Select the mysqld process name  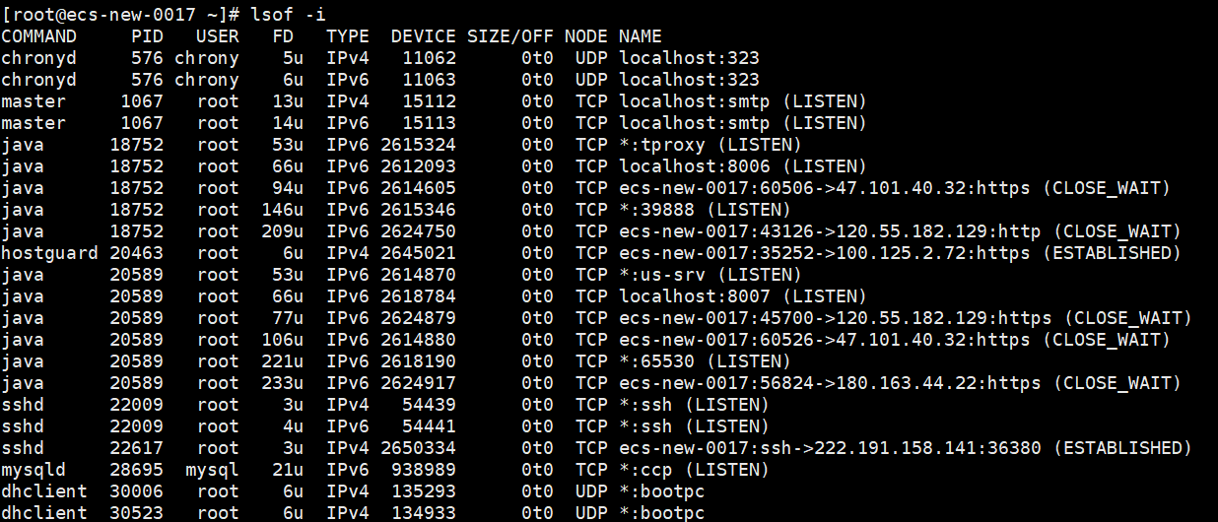(x=34, y=470)
